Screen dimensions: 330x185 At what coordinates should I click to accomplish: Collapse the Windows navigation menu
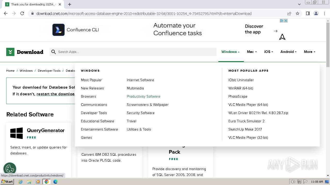point(230,52)
